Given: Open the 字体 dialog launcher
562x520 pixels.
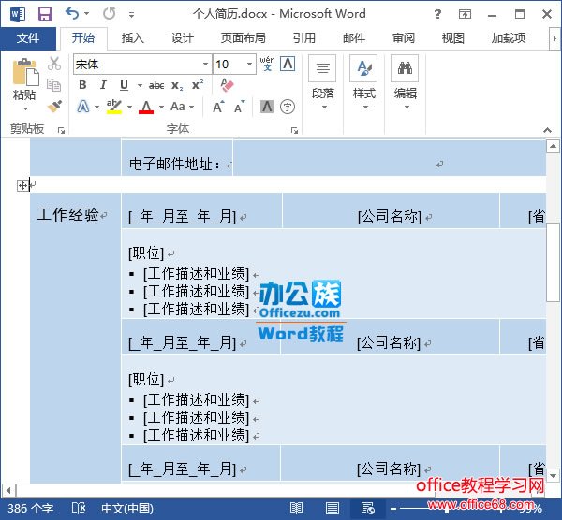Looking at the screenshot, I should [295, 131].
